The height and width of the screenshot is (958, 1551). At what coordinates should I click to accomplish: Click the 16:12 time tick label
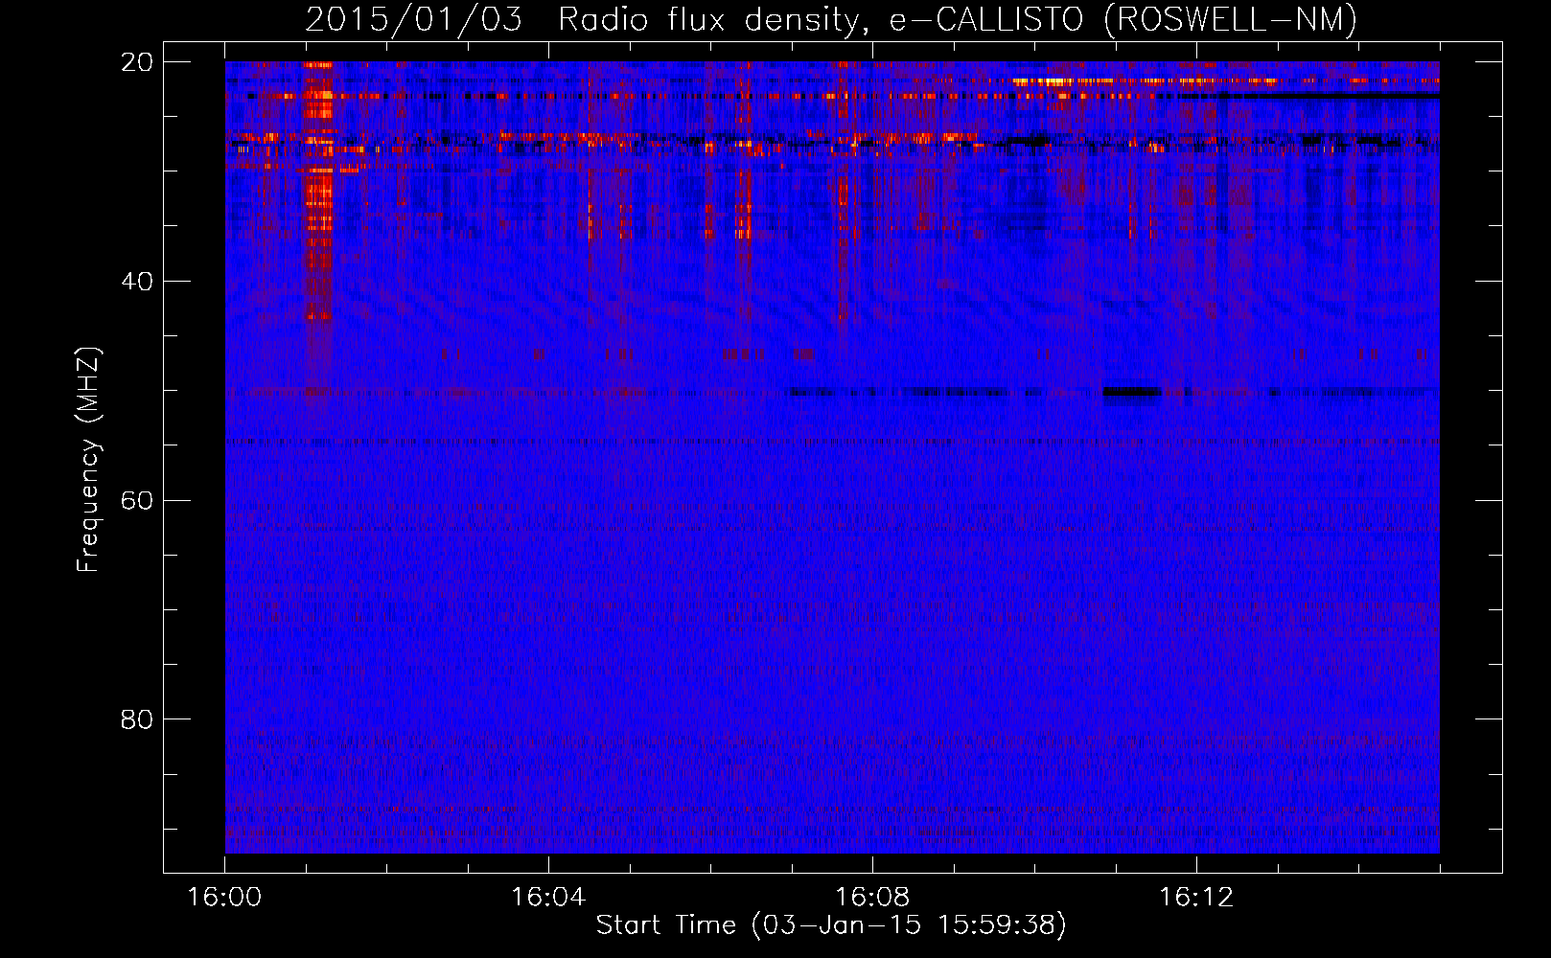pos(1196,898)
